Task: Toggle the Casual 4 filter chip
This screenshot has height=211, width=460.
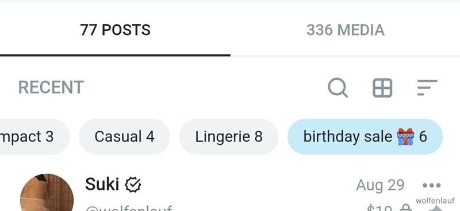Action: 124,136
